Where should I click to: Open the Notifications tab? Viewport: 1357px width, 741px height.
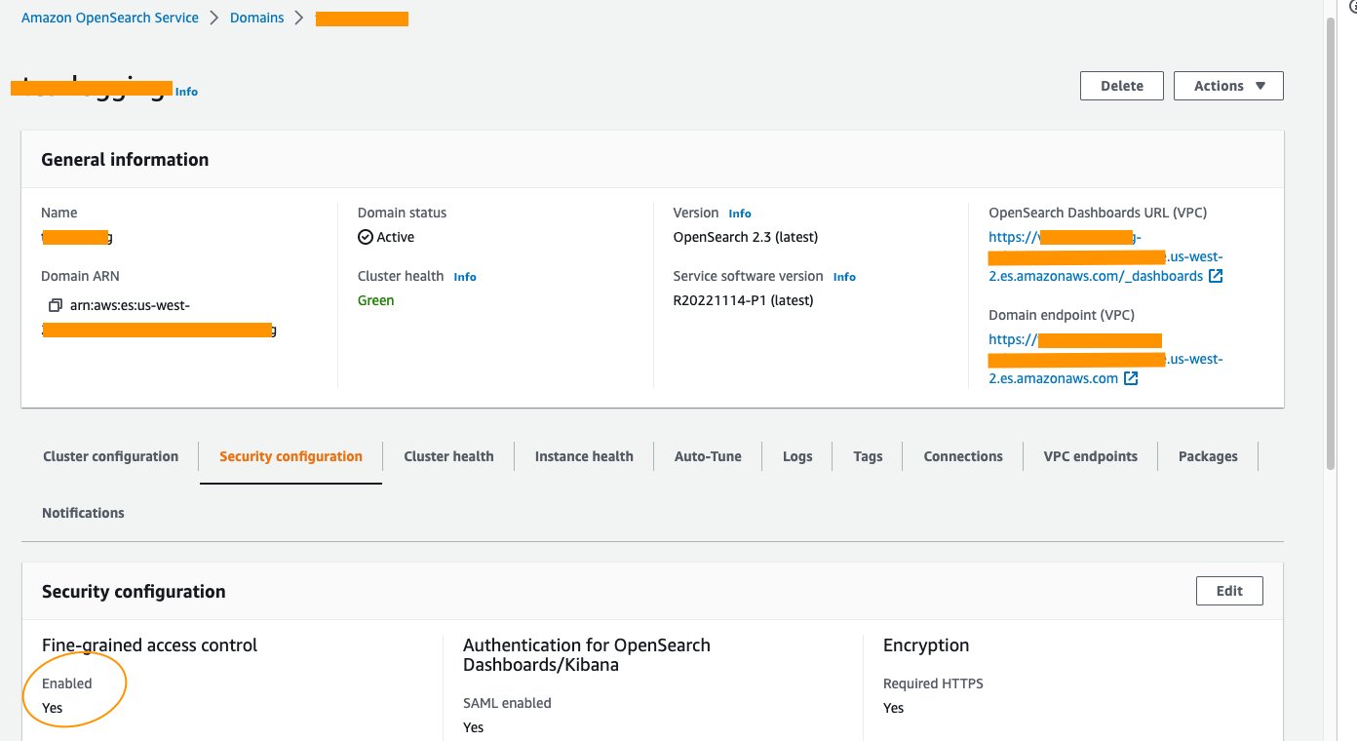point(83,513)
